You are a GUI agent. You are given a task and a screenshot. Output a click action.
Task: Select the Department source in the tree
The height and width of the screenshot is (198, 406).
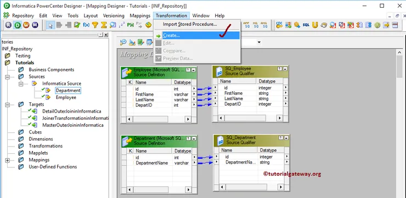point(68,91)
